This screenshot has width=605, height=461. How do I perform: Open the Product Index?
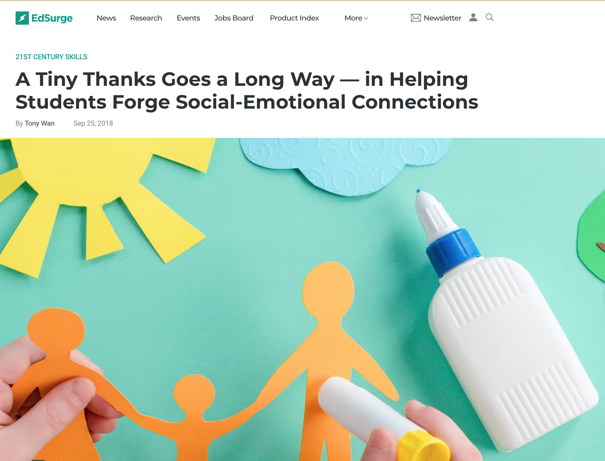[x=295, y=18]
